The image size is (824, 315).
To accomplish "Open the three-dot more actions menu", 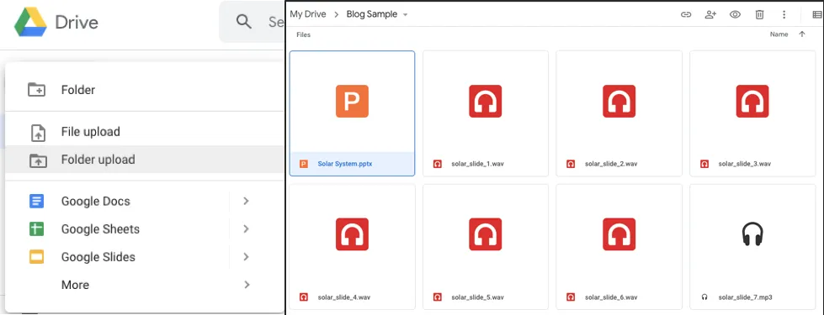I will click(784, 14).
